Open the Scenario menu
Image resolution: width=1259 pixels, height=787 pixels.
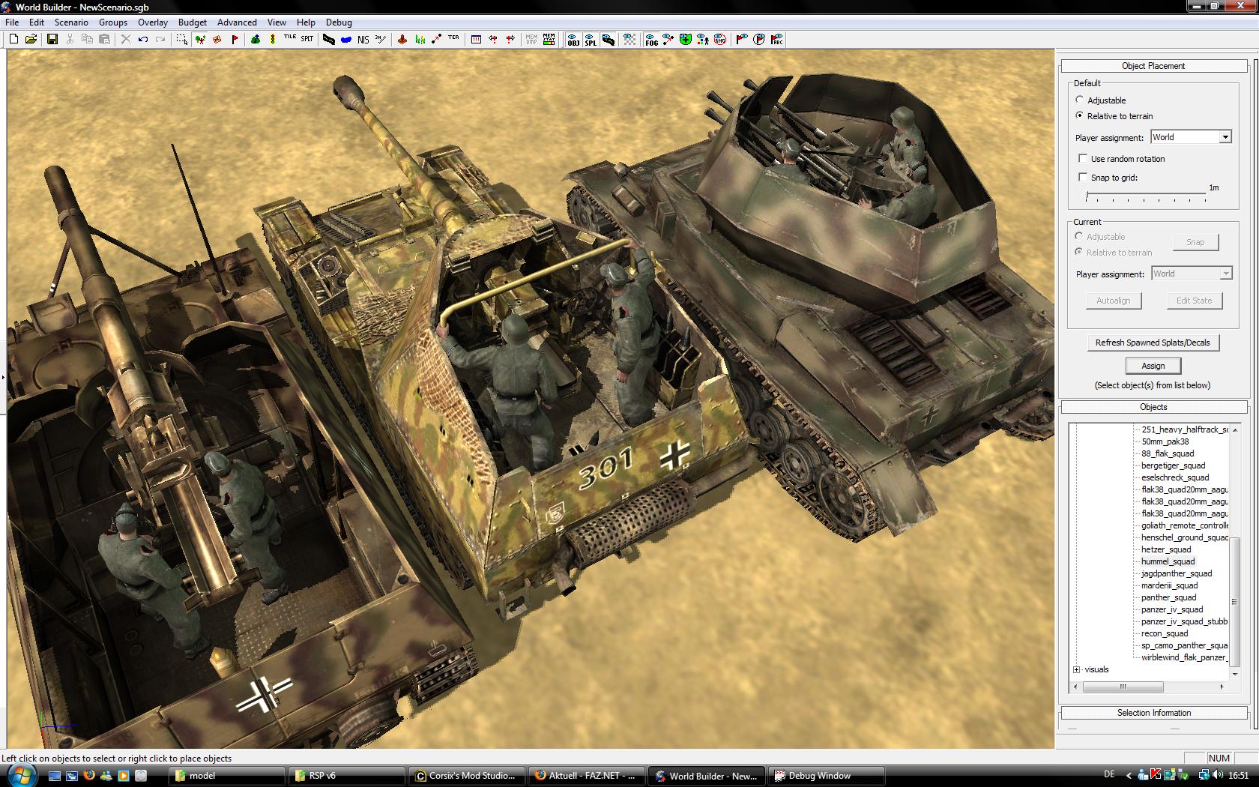[71, 22]
